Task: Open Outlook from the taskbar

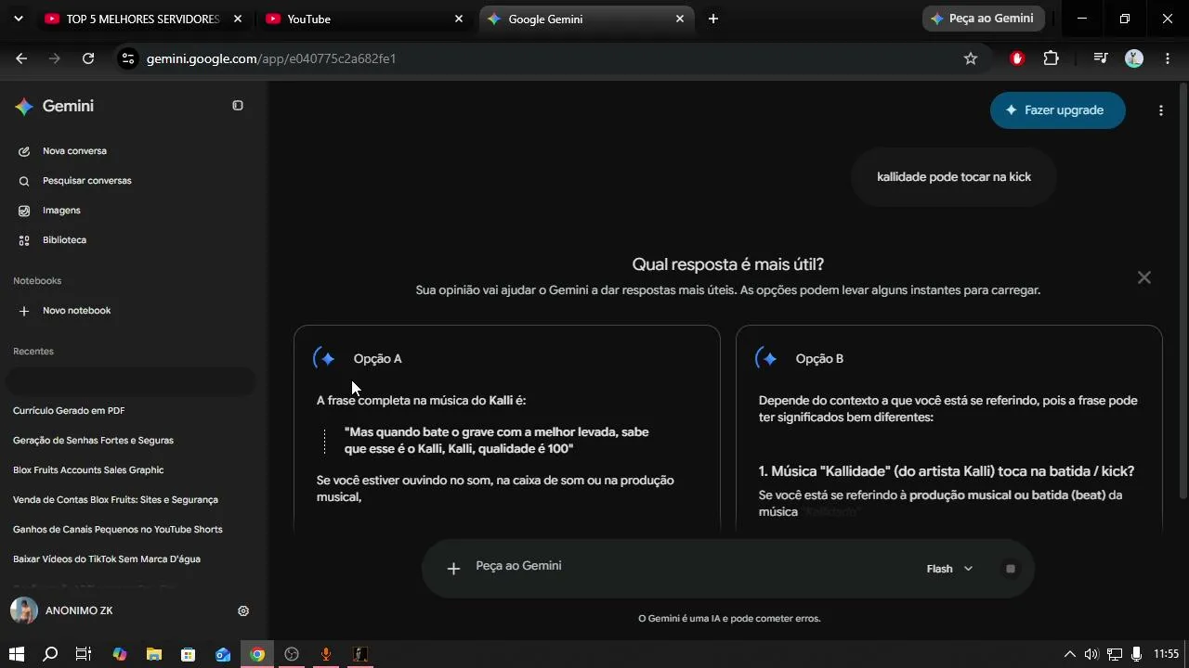Action: point(223,654)
